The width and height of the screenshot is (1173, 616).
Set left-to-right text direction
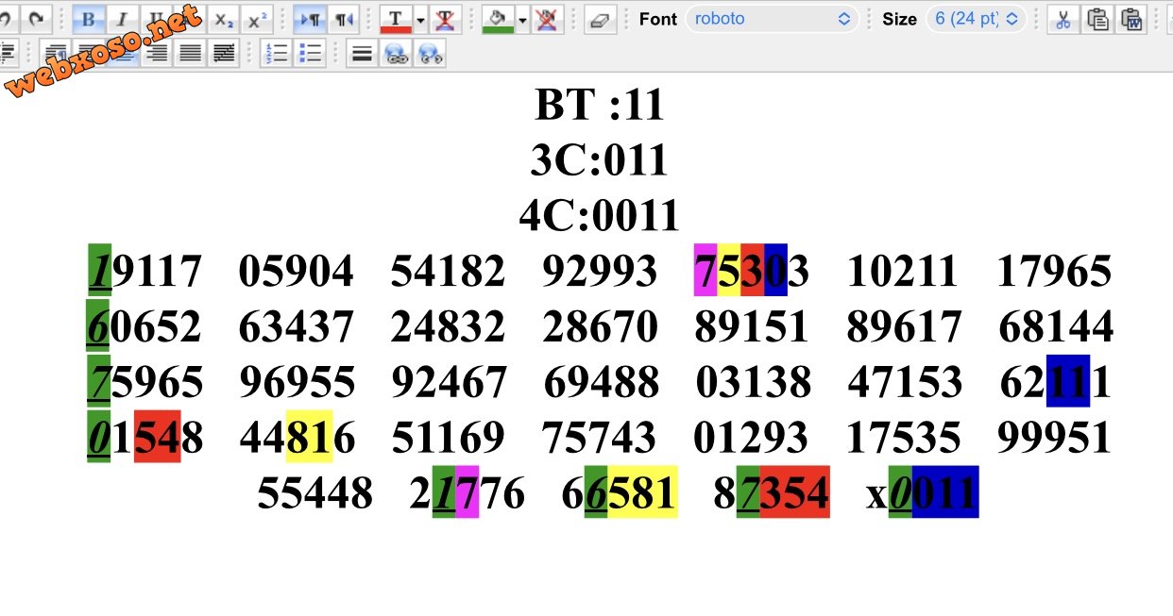(308, 19)
